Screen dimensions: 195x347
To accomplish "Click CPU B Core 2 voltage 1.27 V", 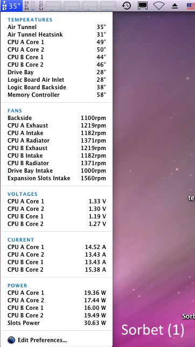I will (57, 224).
